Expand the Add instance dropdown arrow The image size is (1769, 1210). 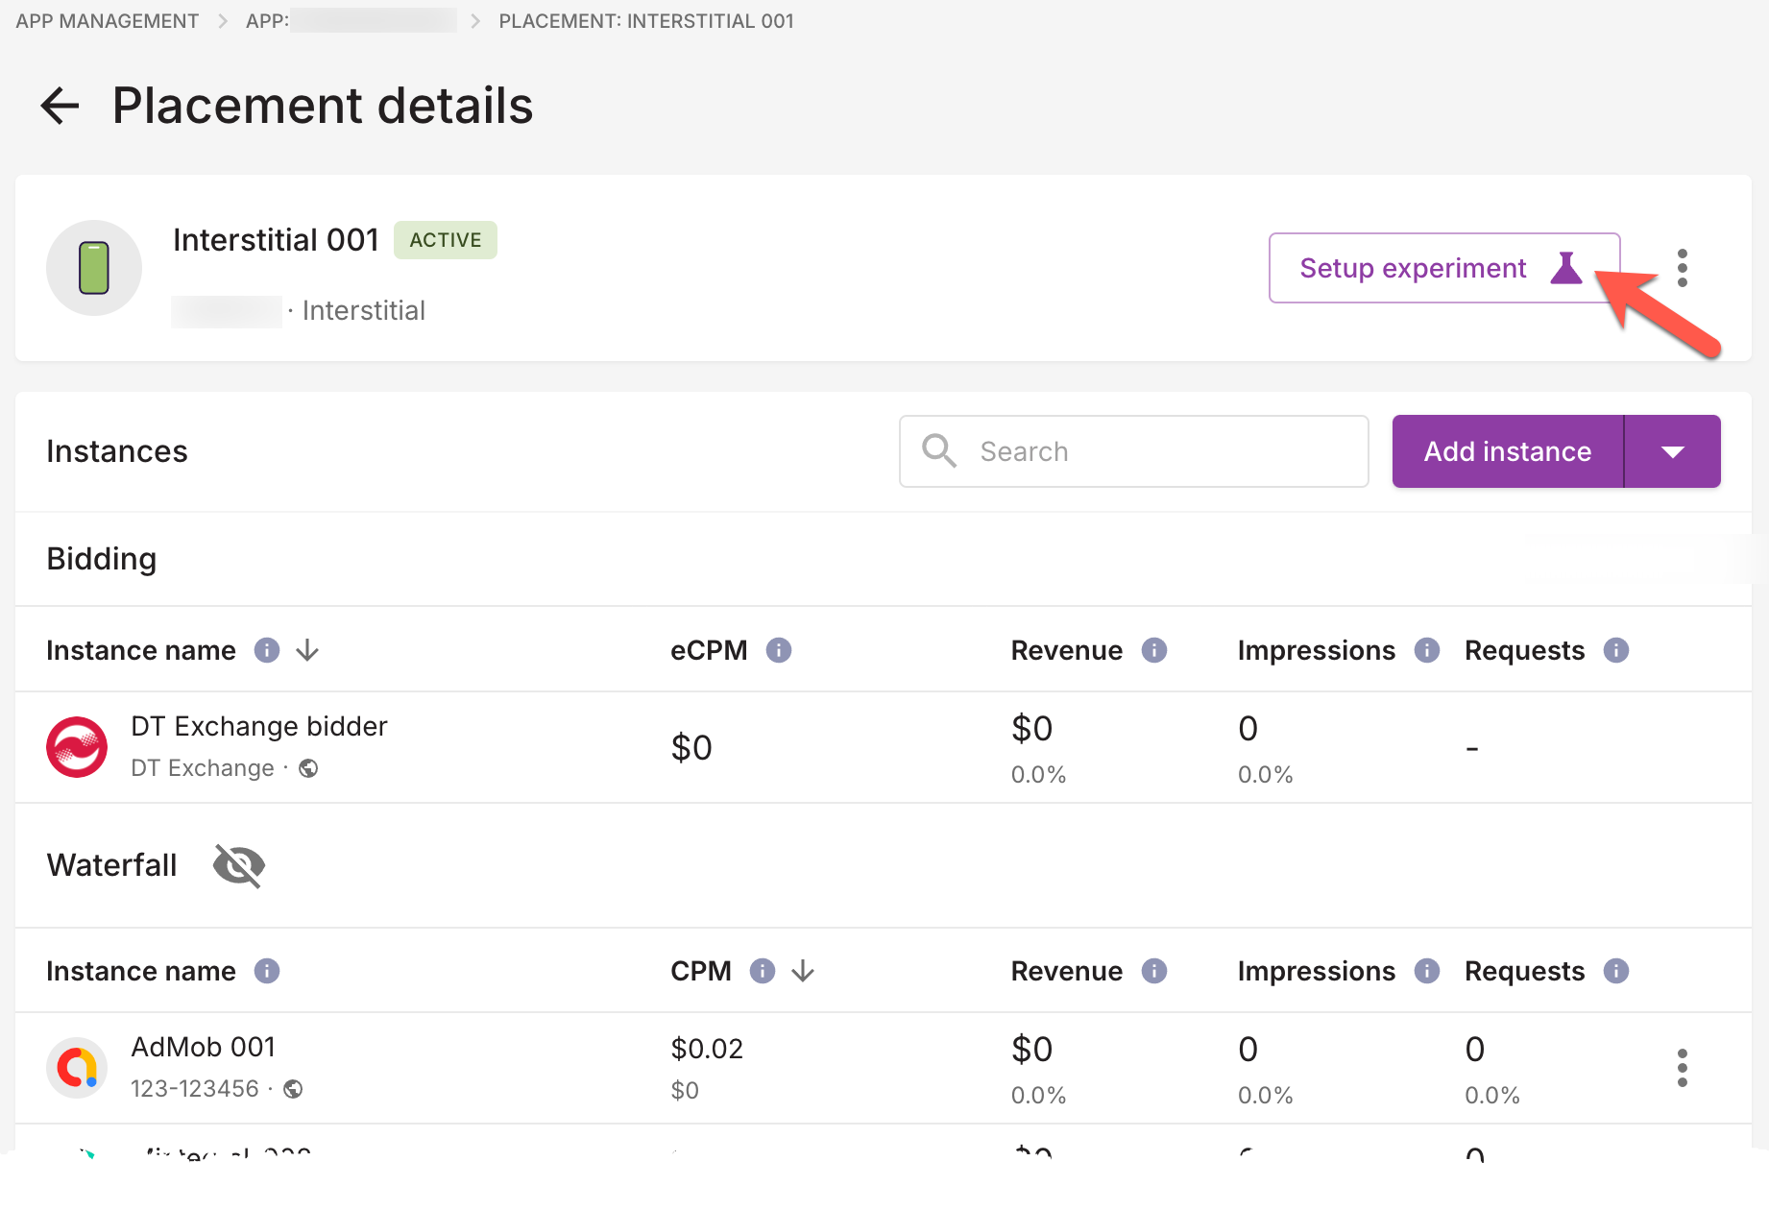(x=1672, y=451)
